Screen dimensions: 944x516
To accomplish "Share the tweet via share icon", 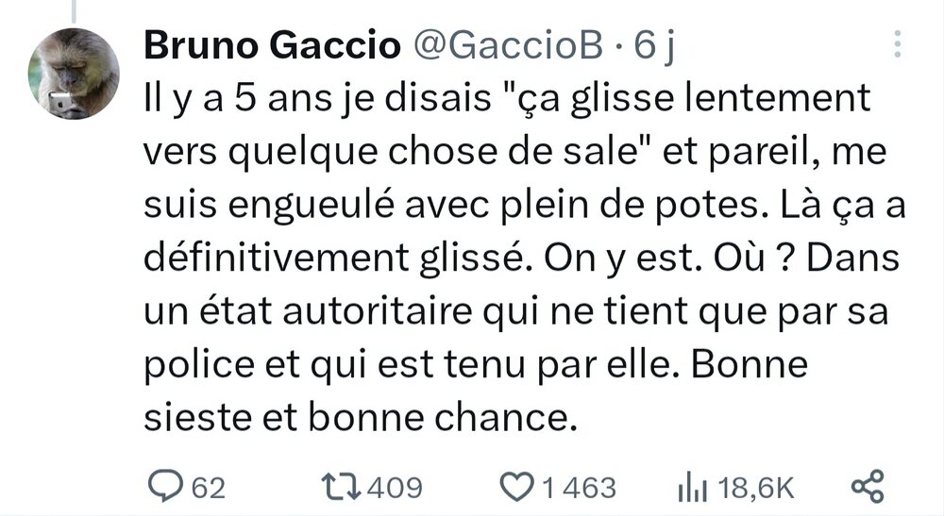I will tap(868, 487).
